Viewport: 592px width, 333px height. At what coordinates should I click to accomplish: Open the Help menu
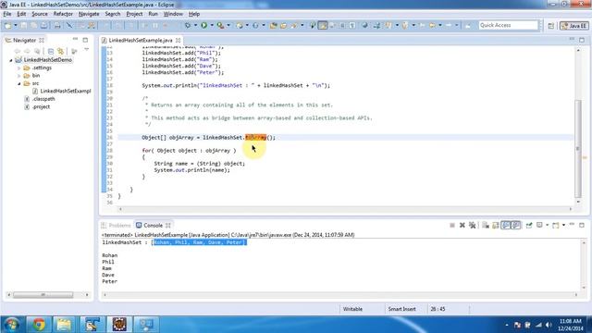coord(194,14)
